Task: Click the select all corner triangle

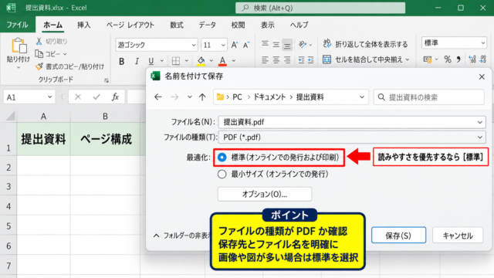Action: (x=10, y=117)
